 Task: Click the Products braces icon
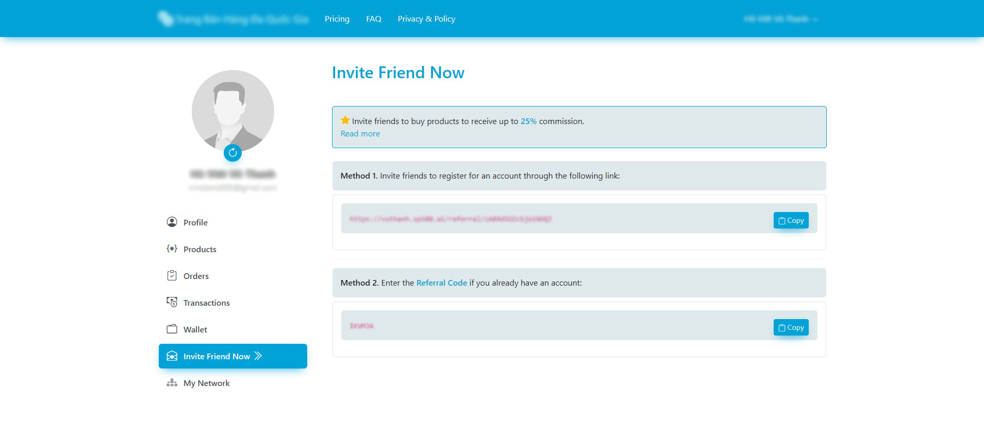click(172, 249)
